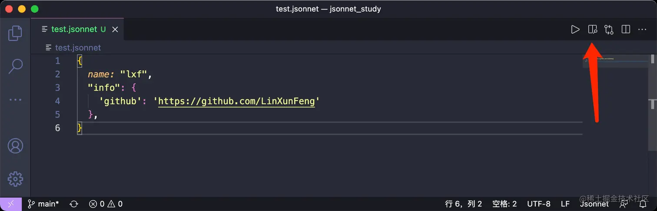Open the Accounts menu icon

pos(15,146)
